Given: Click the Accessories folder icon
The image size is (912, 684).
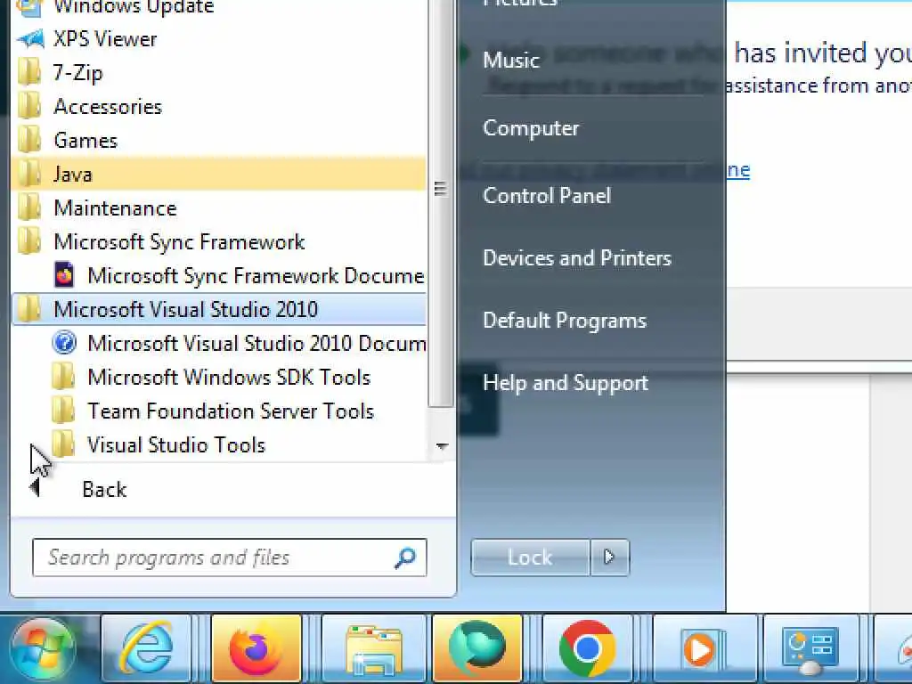Looking at the screenshot, I should pyautogui.click(x=29, y=107).
